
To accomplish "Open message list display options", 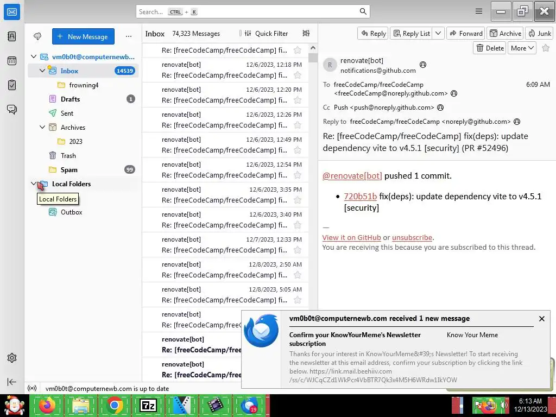I will point(306,33).
